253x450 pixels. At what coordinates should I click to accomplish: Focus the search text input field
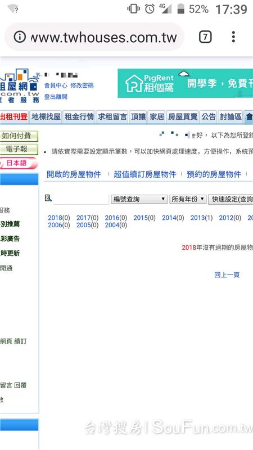click(81, 199)
